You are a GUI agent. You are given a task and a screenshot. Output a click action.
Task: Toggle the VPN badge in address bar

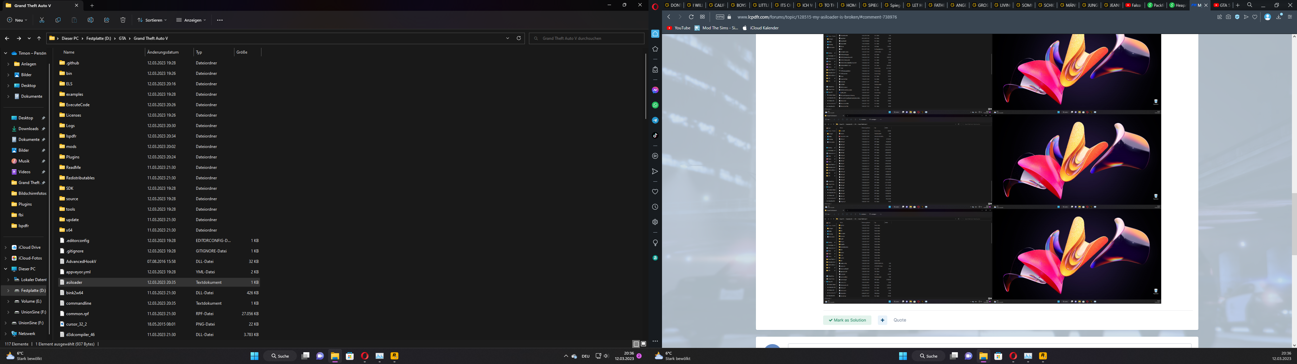pos(720,17)
